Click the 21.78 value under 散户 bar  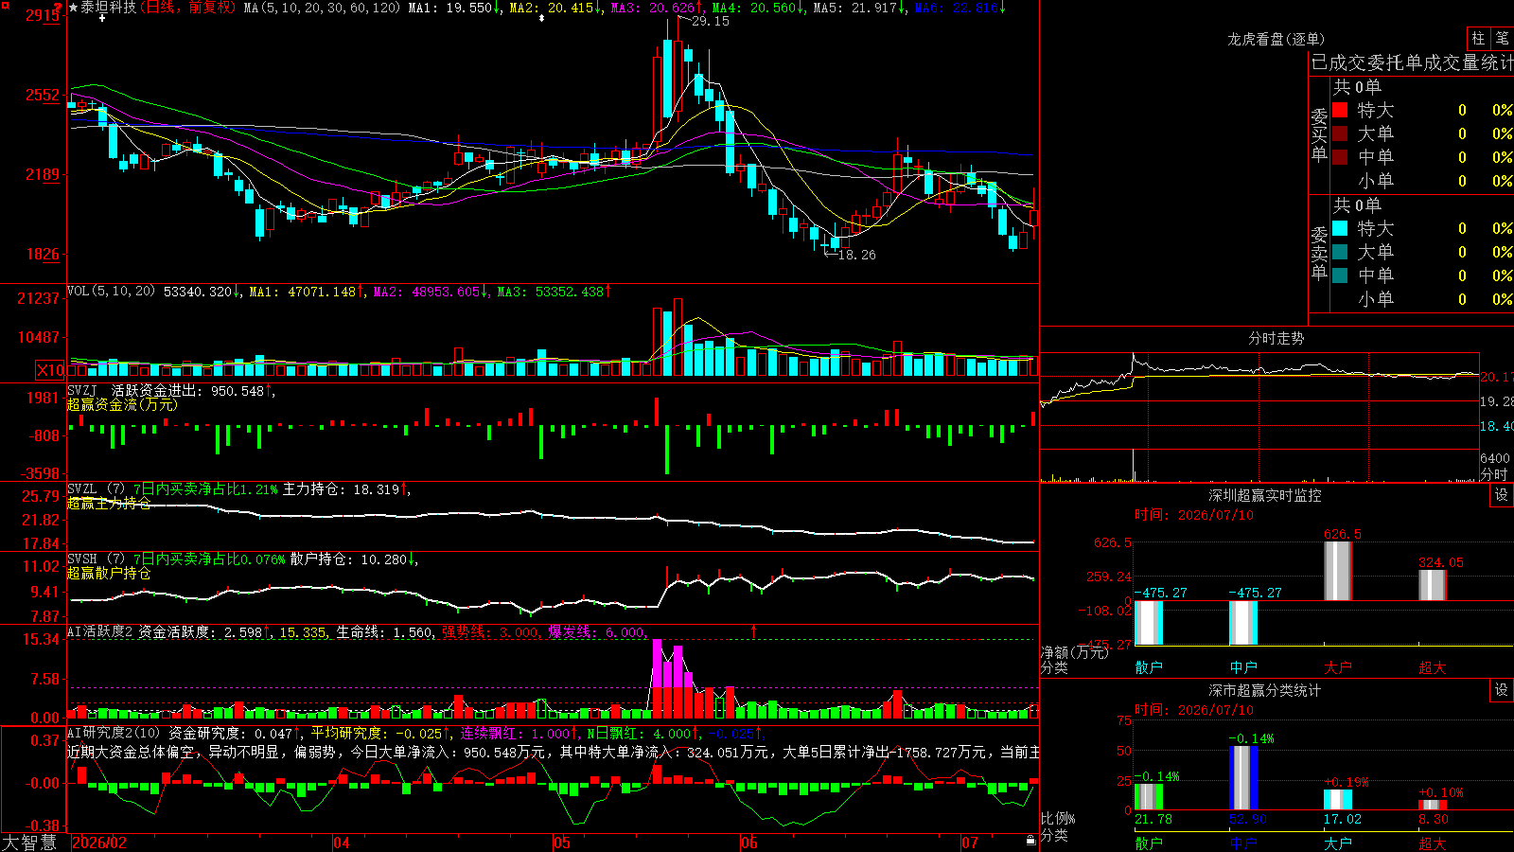click(x=1153, y=820)
